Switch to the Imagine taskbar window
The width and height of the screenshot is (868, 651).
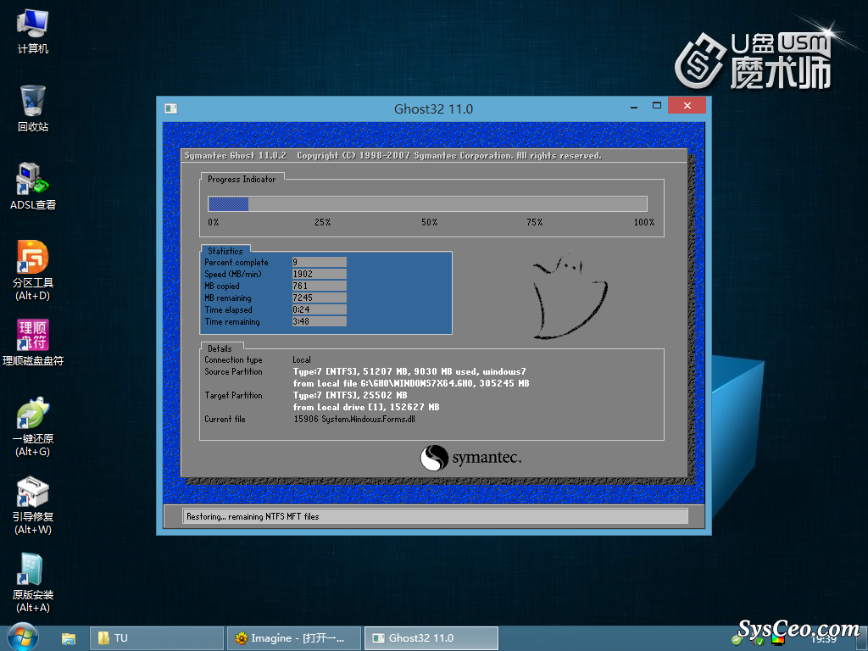[294, 638]
